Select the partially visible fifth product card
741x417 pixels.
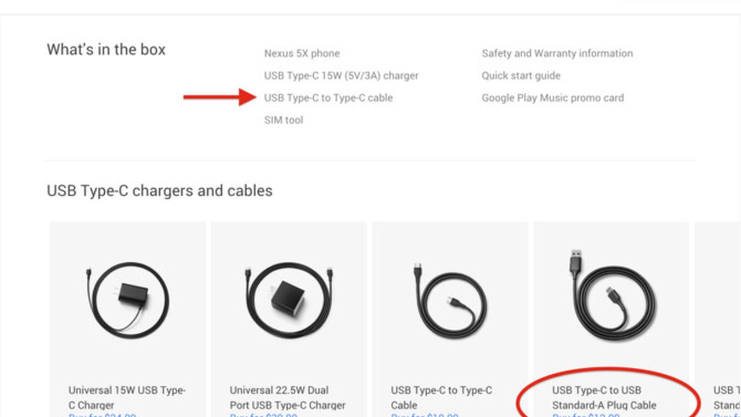[717, 319]
